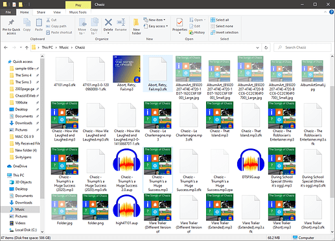Viewport: 335px width, 241px height.
Task: Select DTSF9G.aup Audacity file
Action: click(x=251, y=164)
